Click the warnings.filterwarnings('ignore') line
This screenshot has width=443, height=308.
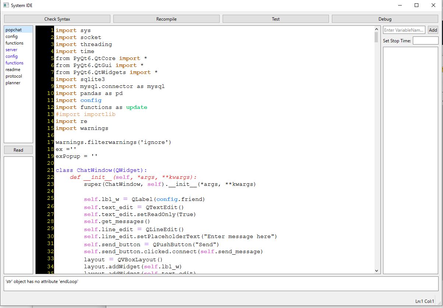pyautogui.click(x=113, y=142)
